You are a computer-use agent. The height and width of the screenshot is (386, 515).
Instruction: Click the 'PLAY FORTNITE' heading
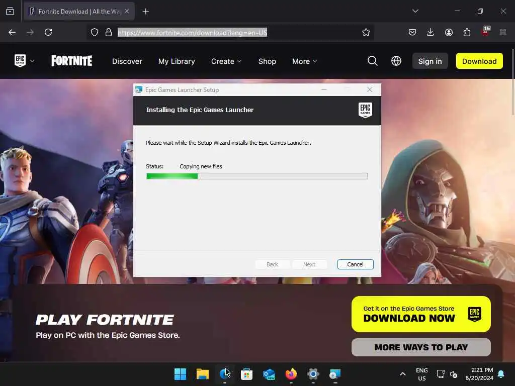coord(105,320)
